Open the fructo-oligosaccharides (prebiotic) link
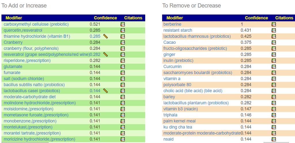 click(x=195, y=48)
